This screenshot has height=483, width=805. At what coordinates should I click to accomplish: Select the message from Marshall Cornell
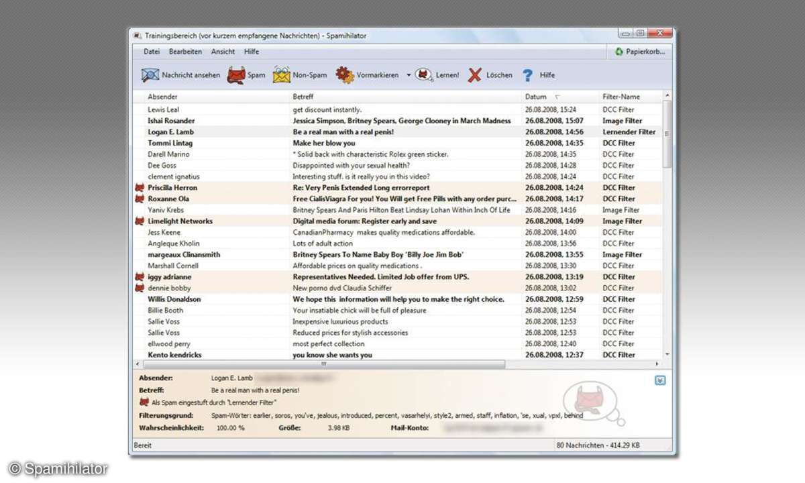coord(397,266)
